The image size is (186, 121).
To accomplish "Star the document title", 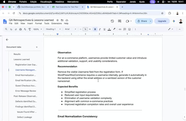I will [57, 20].
